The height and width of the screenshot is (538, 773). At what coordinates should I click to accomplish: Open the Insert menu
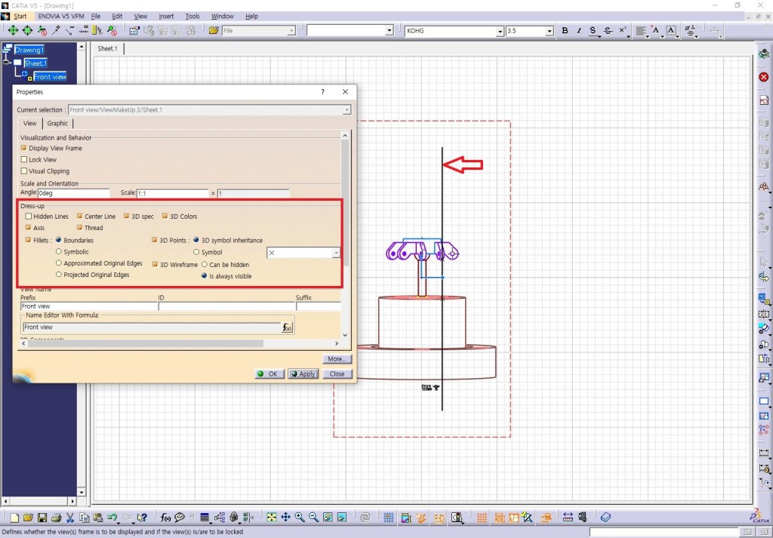(x=166, y=16)
